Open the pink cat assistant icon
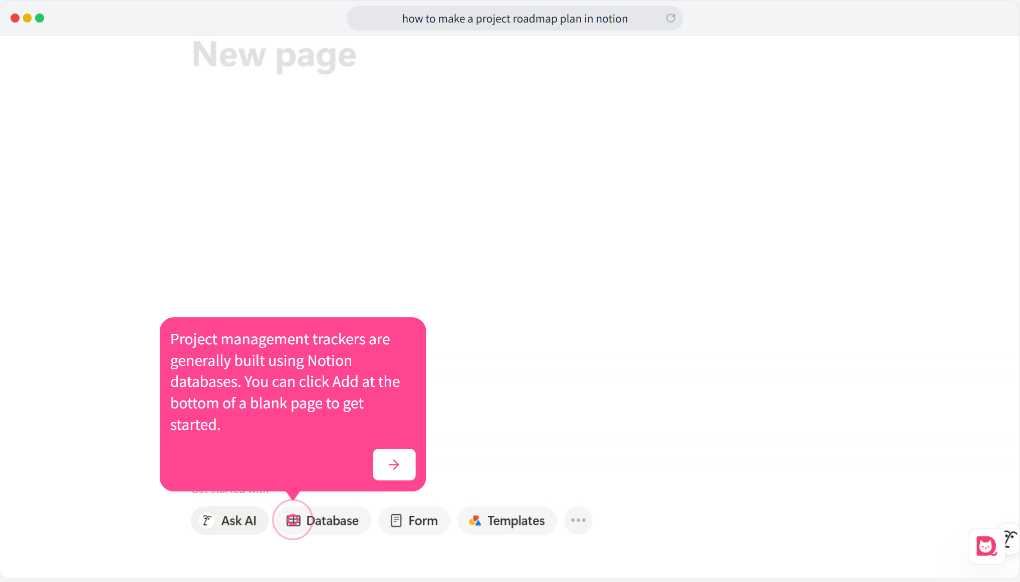Viewport: 1020px width, 582px height. pos(986,546)
